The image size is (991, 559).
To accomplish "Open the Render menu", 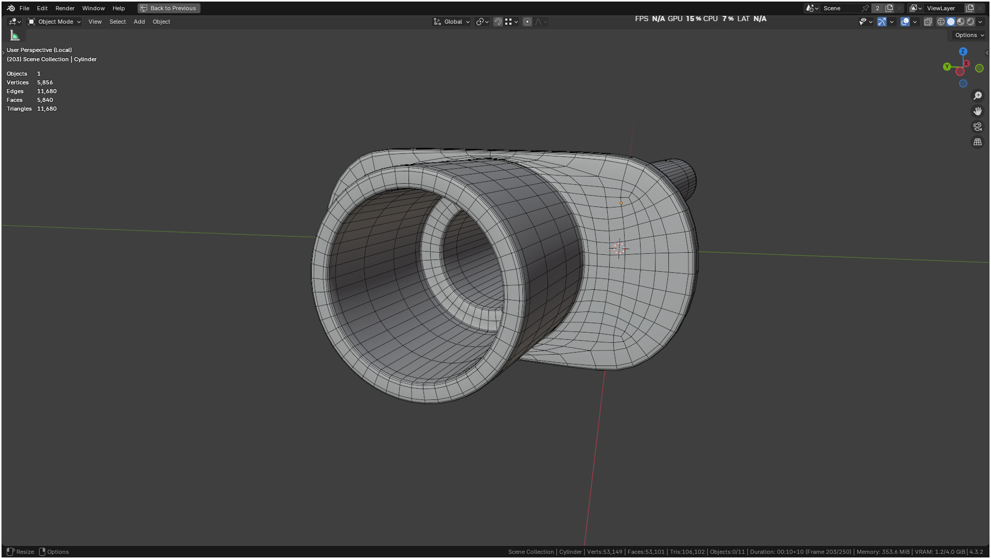I will pos(65,8).
